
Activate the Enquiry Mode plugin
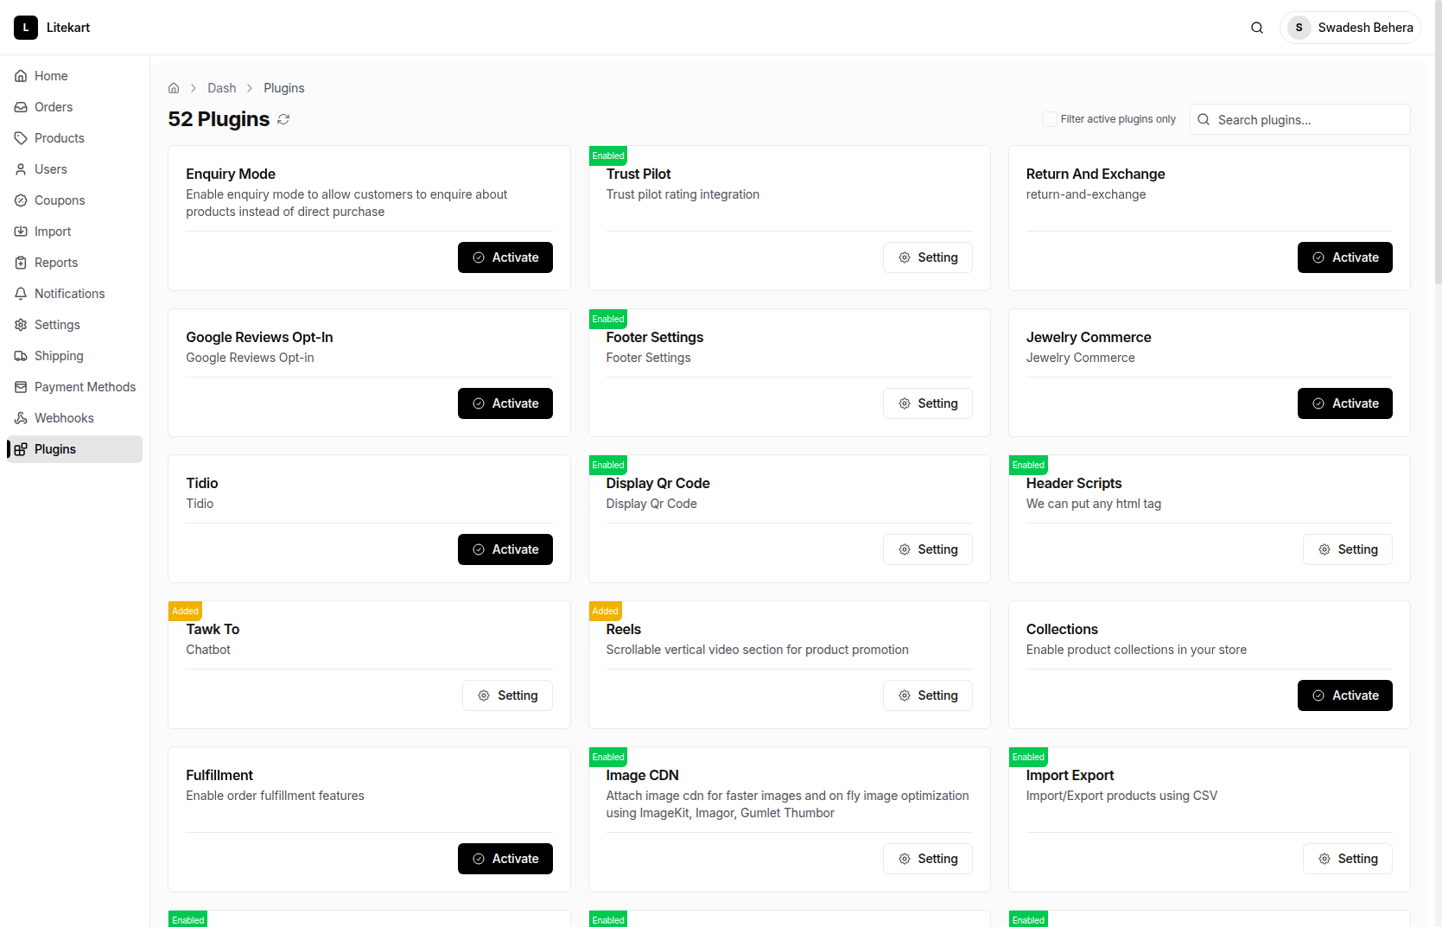(505, 257)
